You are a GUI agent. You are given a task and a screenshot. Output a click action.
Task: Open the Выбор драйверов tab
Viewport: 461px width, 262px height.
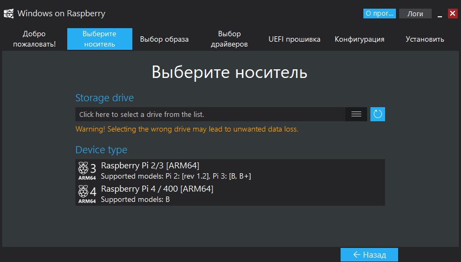229,39
